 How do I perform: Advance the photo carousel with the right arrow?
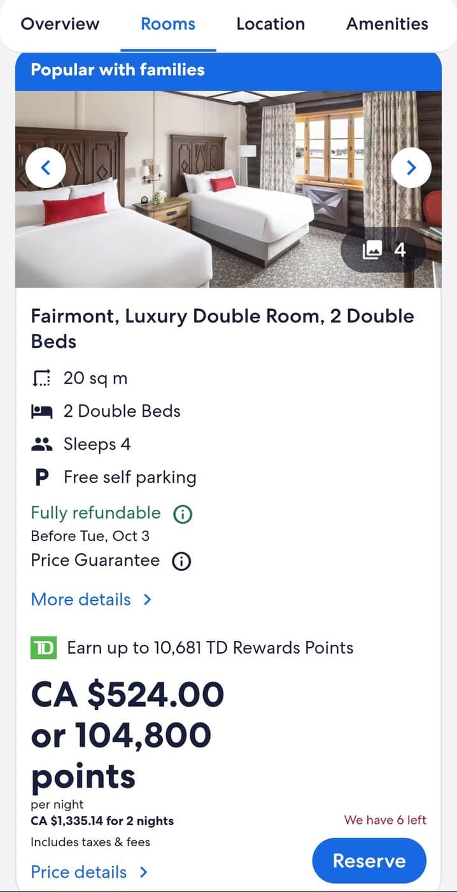pyautogui.click(x=411, y=167)
